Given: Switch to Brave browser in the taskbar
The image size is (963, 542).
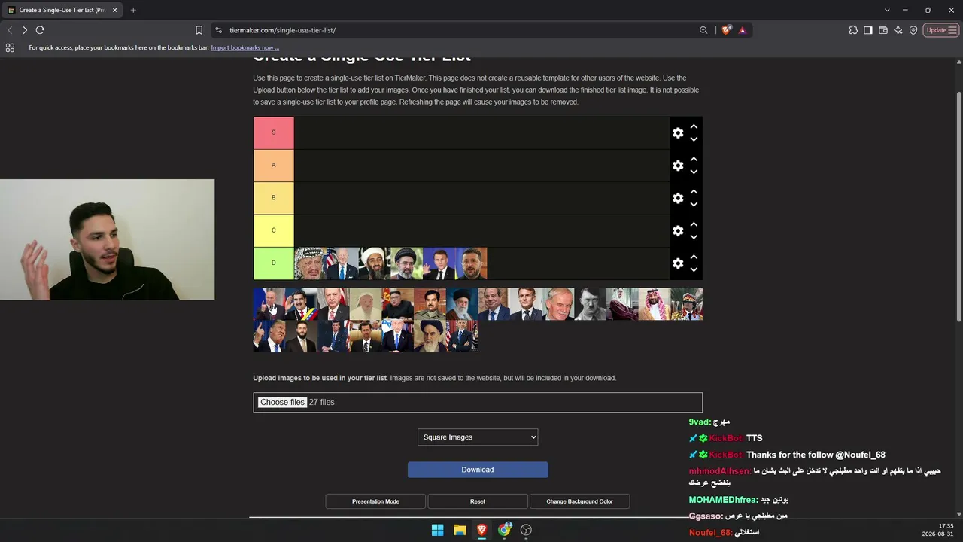Looking at the screenshot, I should 481,530.
